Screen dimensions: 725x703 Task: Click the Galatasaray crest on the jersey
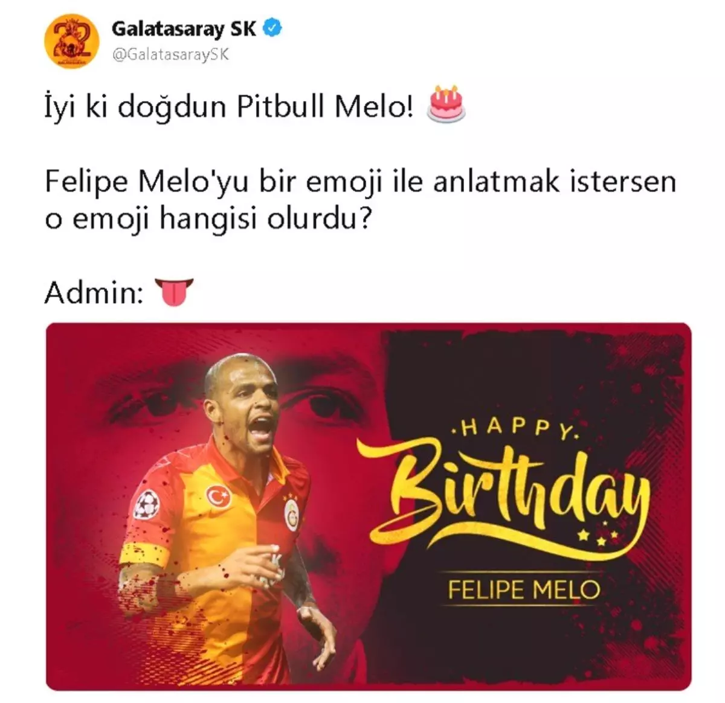292,514
